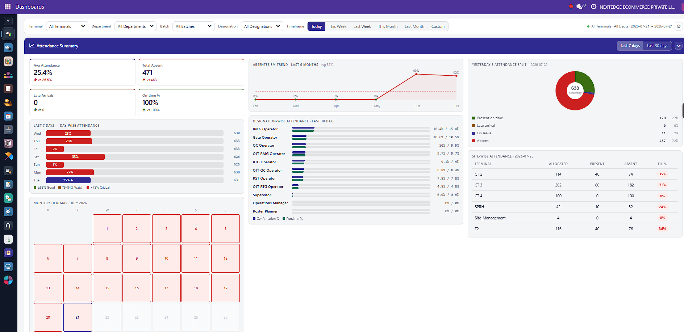Open the dashboard gauge sidebar icon
684x332 pixels.
coord(8,34)
